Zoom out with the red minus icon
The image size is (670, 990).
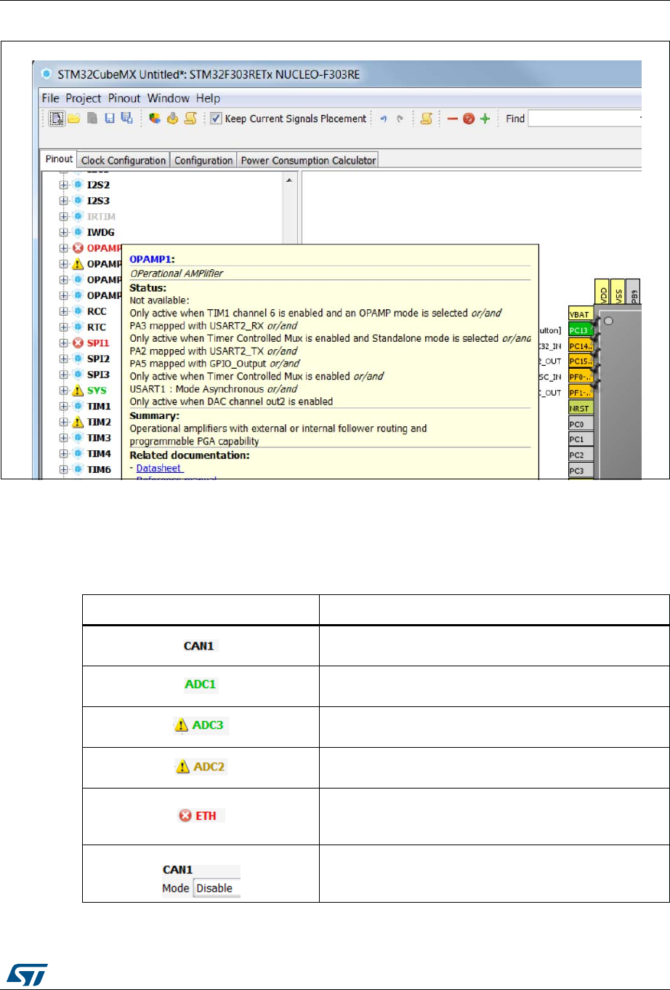[x=453, y=119]
